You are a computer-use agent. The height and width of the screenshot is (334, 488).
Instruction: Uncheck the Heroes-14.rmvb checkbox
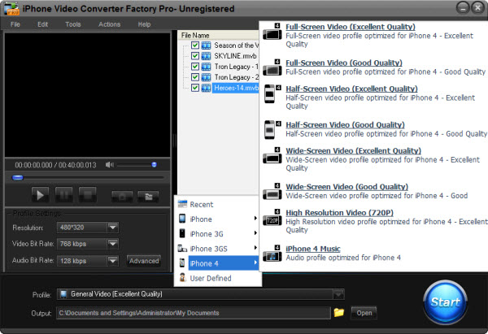[195, 88]
